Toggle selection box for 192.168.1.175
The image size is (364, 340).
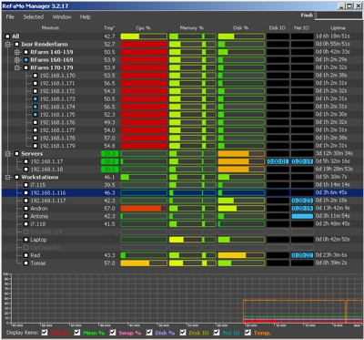[35, 115]
